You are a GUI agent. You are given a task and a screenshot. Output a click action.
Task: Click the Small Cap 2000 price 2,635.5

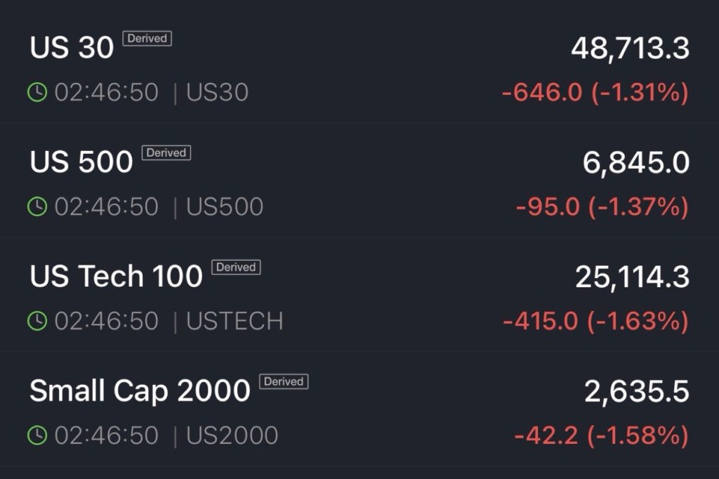tap(636, 392)
